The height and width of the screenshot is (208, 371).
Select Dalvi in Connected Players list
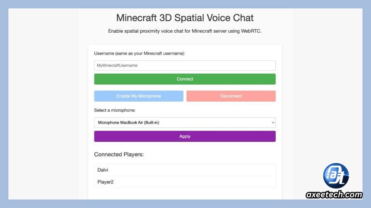click(185, 170)
